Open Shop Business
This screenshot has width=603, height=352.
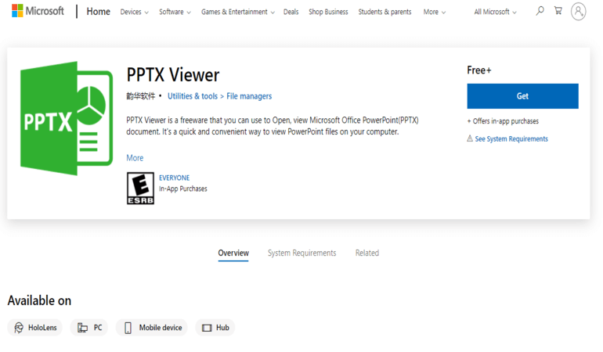click(x=328, y=12)
